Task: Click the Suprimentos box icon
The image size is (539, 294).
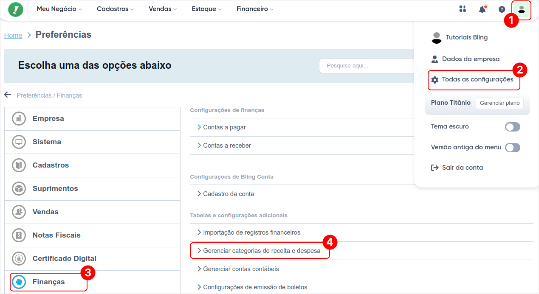Action: point(19,189)
